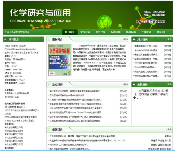The image size is (175, 151).
Task: Open the 邮箱投稿 navigation item
Action: (x=131, y=32)
